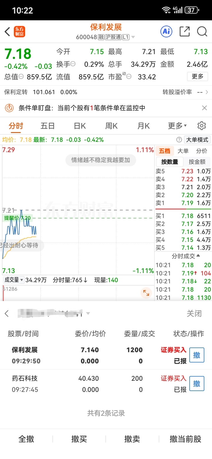Open the 成交量 indicator dropdown

click(14, 280)
